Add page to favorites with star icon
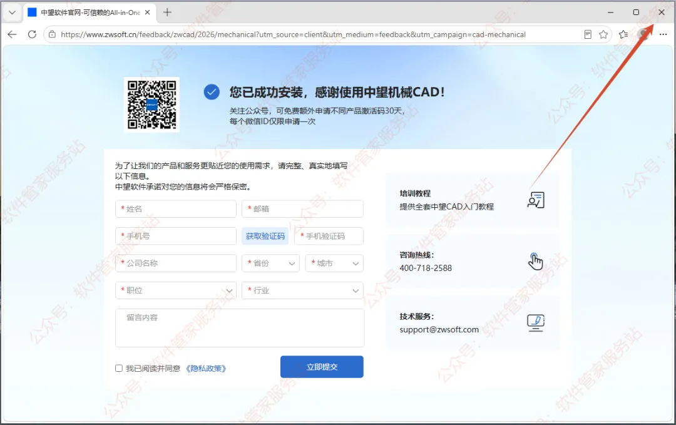 coord(603,34)
